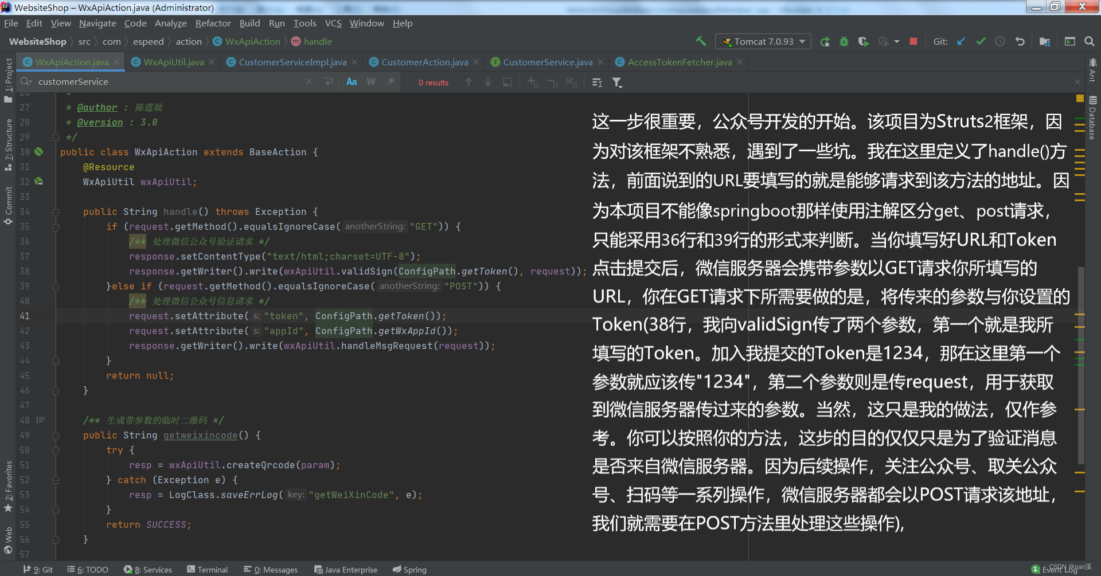This screenshot has width=1101, height=576.
Task: Switch to the AccessTokenFetcher.java tab
Action: click(680, 62)
